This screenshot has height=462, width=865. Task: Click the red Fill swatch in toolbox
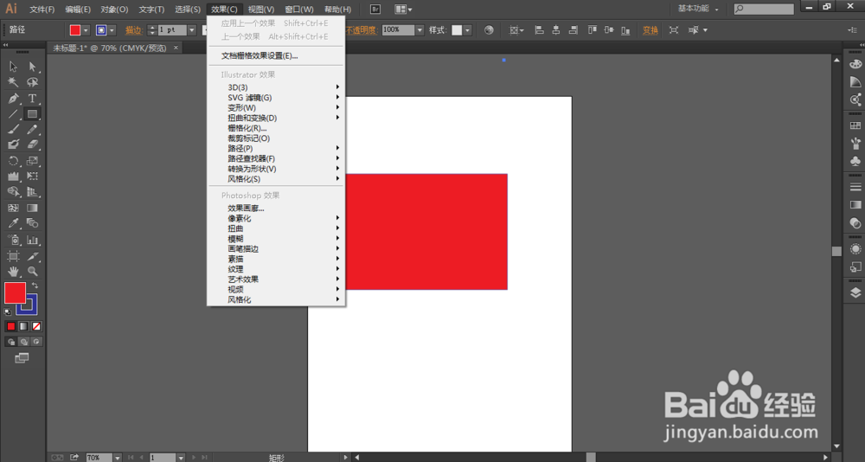[x=15, y=292]
